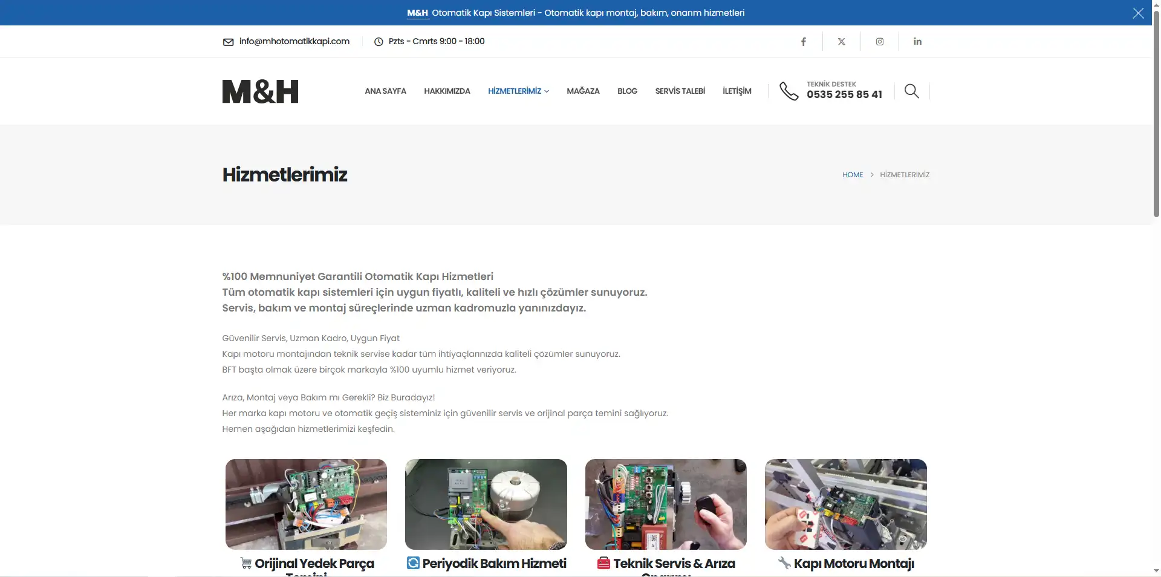
Task: Open the Mağaza menu item
Action: click(x=583, y=91)
